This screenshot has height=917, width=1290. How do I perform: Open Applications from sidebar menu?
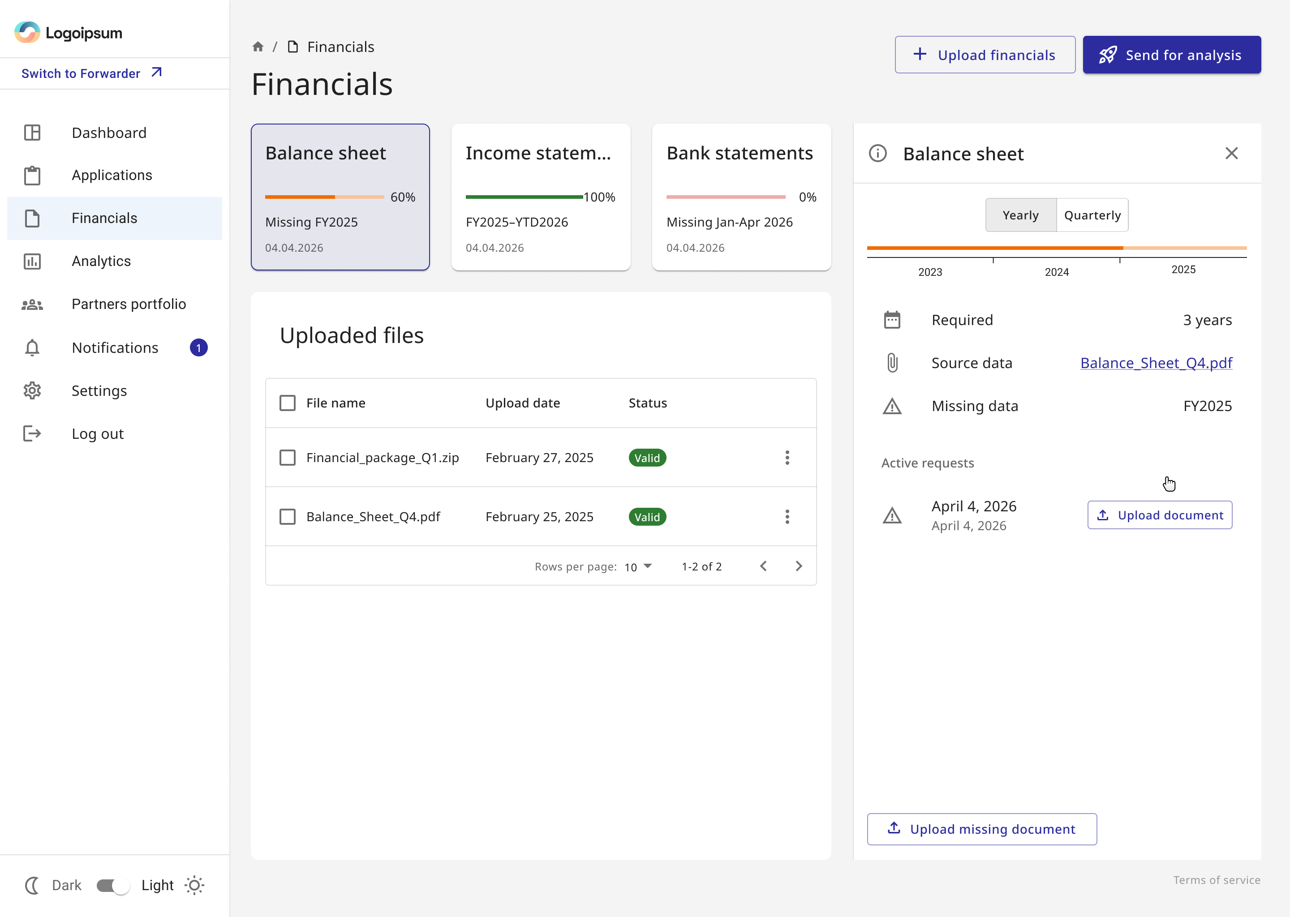coord(115,175)
